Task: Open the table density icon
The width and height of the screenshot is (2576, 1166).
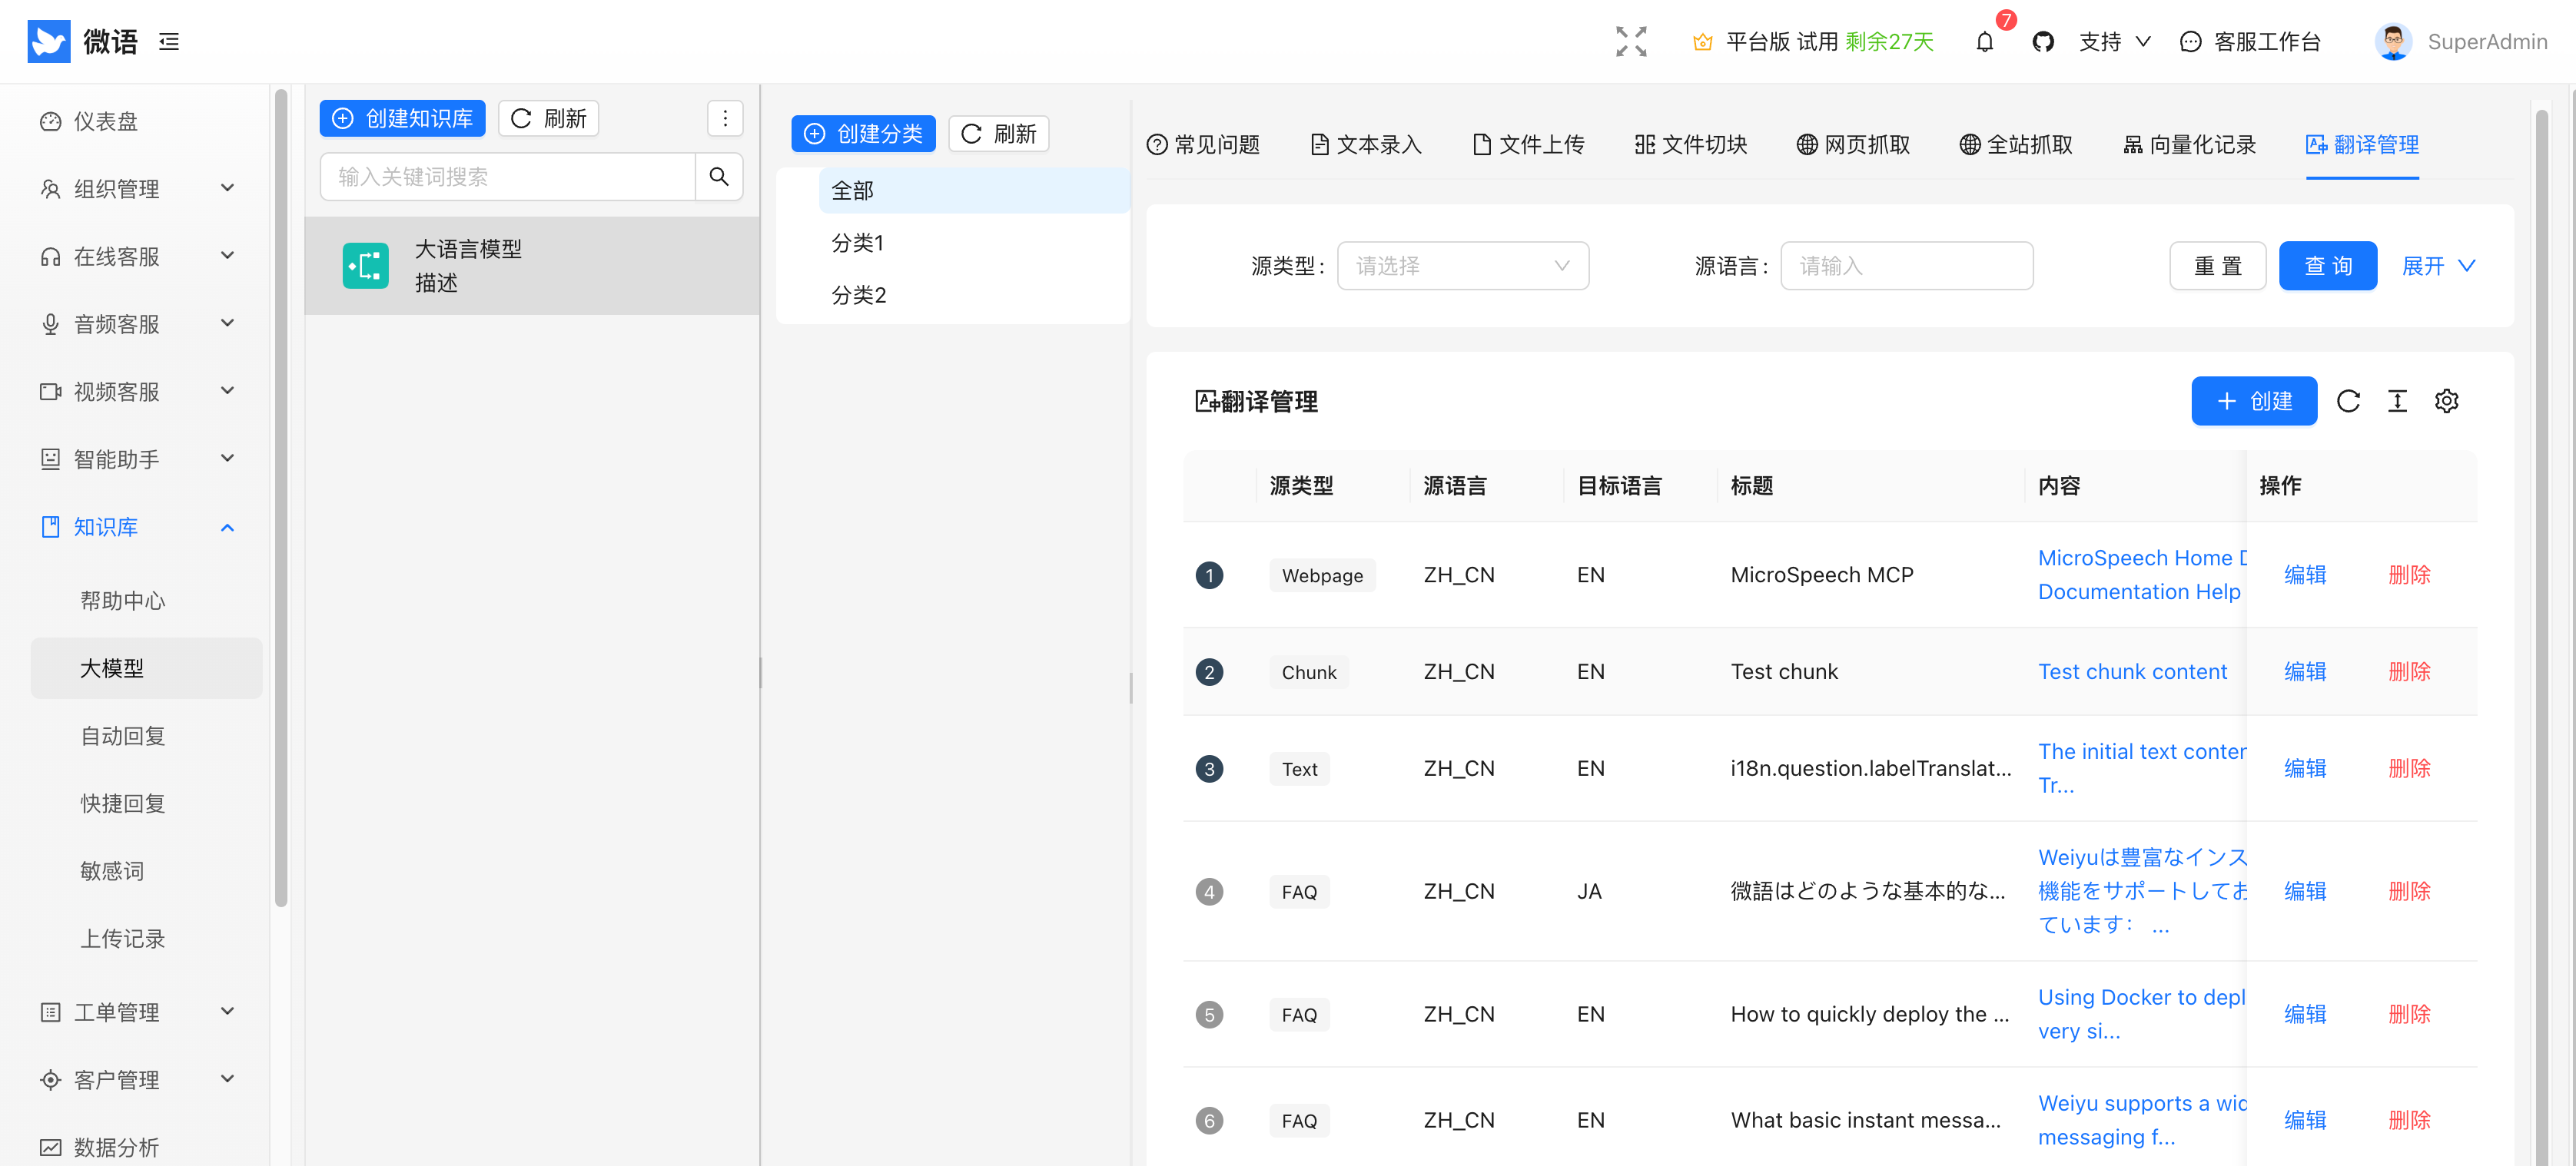Action: (x=2397, y=402)
